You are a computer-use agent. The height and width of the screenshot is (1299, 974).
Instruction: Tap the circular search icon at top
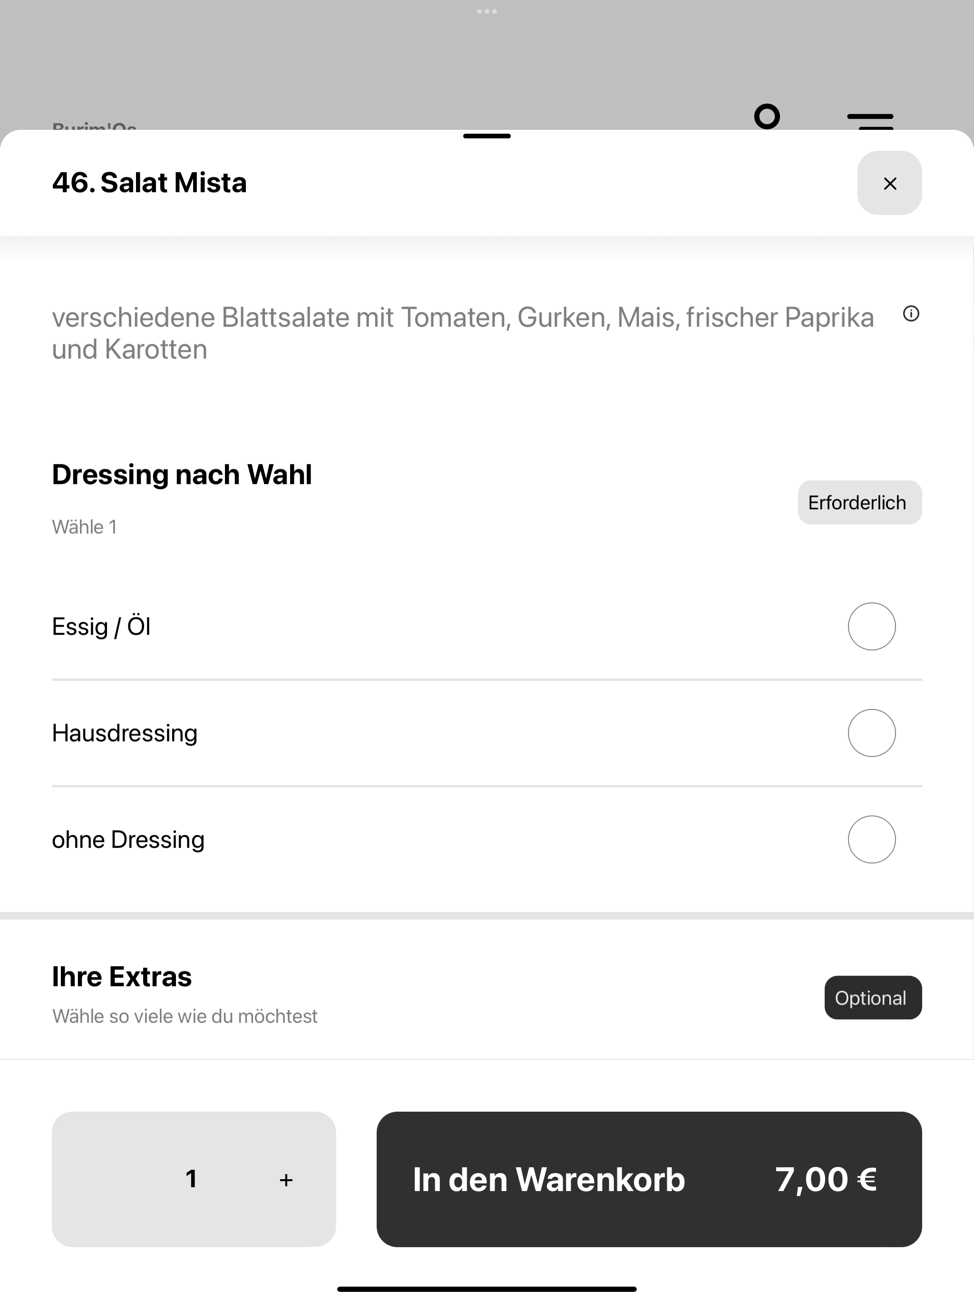[767, 116]
